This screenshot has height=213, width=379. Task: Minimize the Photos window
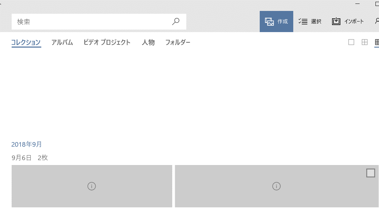tap(357, 4)
